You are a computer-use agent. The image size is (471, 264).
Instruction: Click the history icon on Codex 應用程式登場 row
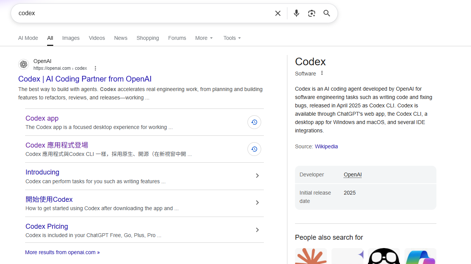[x=254, y=149]
